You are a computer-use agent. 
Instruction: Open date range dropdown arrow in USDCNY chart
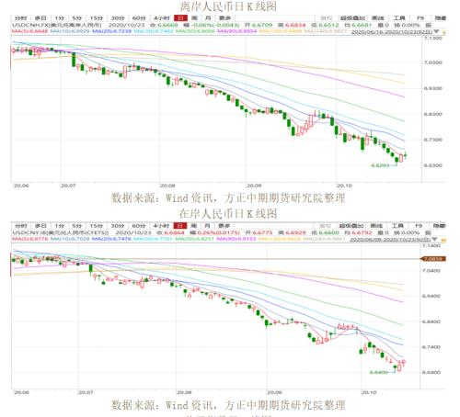coord(434,239)
